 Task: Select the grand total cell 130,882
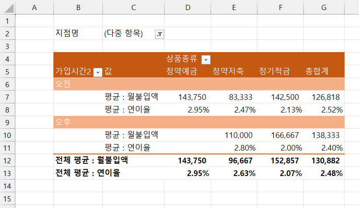pos(326,161)
